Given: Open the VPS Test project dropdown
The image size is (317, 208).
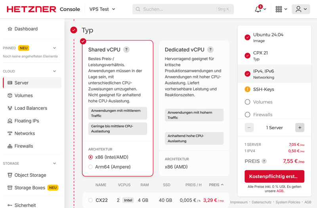Looking at the screenshot, I should pyautogui.click(x=102, y=9).
